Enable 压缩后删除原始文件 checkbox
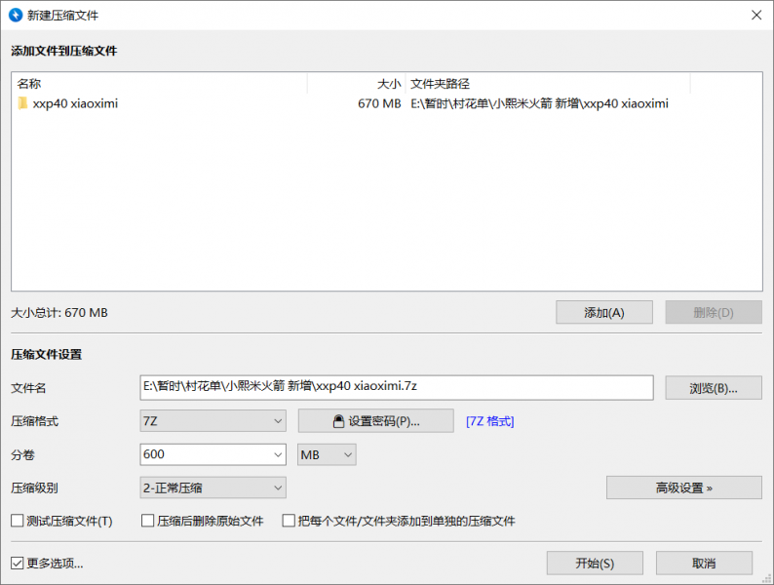This screenshot has width=774, height=585. [147, 521]
